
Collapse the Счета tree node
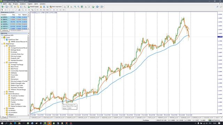point(2,37)
